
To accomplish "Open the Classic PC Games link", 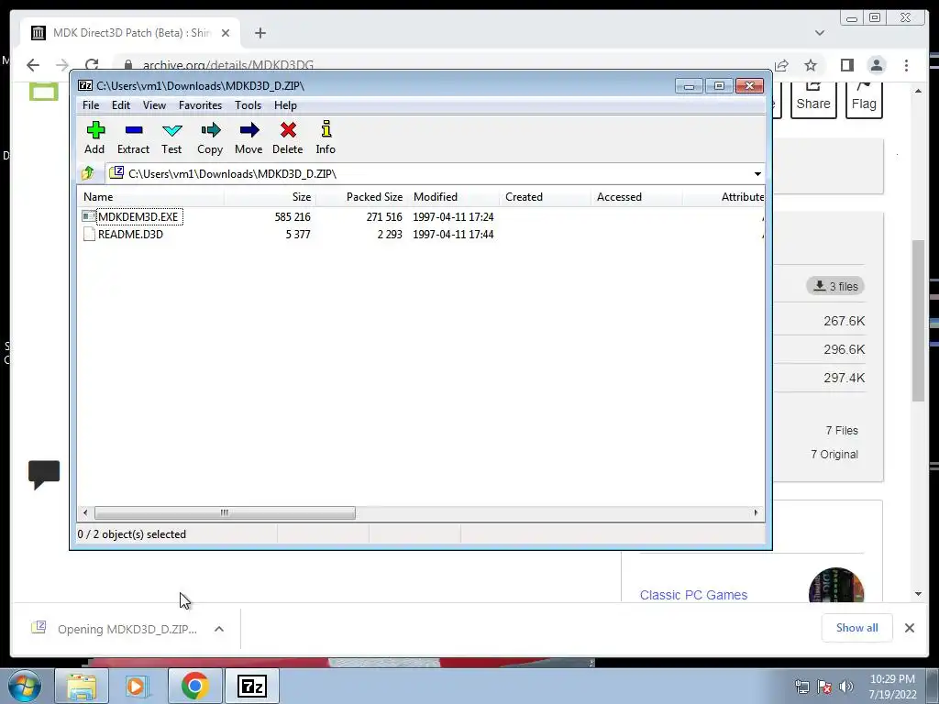I will [x=693, y=595].
